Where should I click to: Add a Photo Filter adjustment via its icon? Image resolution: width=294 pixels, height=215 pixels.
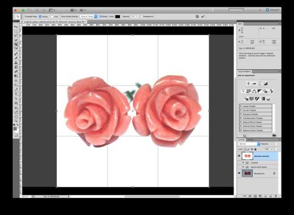click(x=265, y=91)
